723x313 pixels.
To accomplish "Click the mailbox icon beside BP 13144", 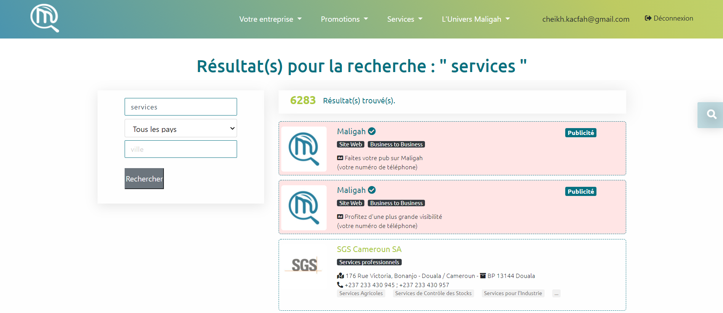I will coord(483,276).
